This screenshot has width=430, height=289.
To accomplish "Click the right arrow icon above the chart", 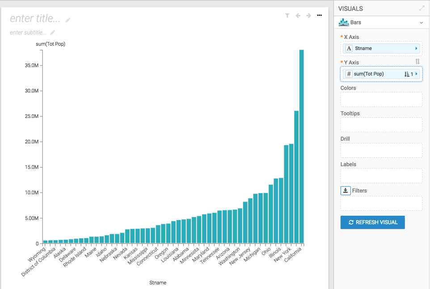I will (x=308, y=16).
